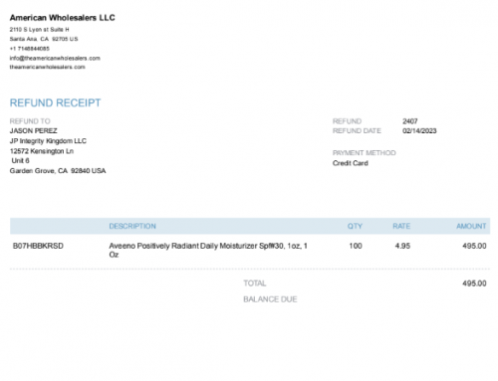The height and width of the screenshot is (381, 498).
Task: Select the name JASON PEREZ
Action: [x=33, y=130]
